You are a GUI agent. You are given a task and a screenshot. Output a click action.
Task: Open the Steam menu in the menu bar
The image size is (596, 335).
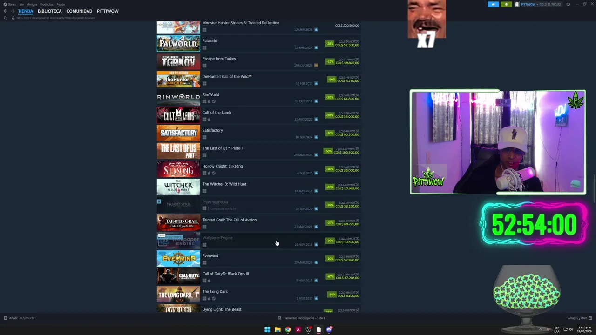point(10,4)
